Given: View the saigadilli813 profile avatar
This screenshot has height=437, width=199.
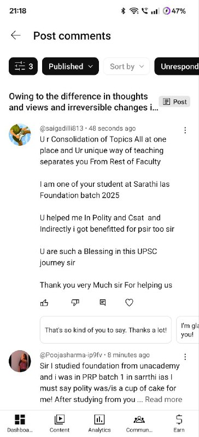Looking at the screenshot, I should click(20, 134).
